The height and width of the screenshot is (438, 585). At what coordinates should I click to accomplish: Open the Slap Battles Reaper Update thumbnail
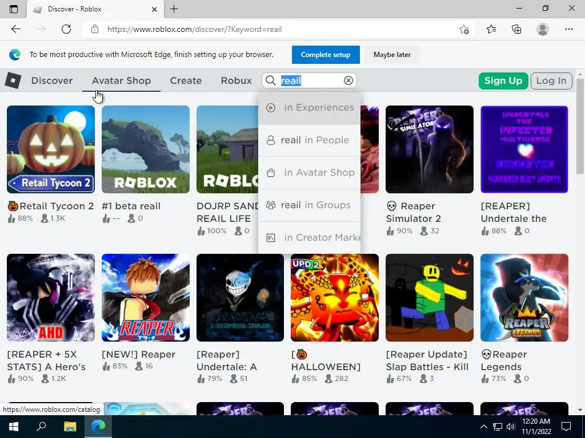click(430, 298)
